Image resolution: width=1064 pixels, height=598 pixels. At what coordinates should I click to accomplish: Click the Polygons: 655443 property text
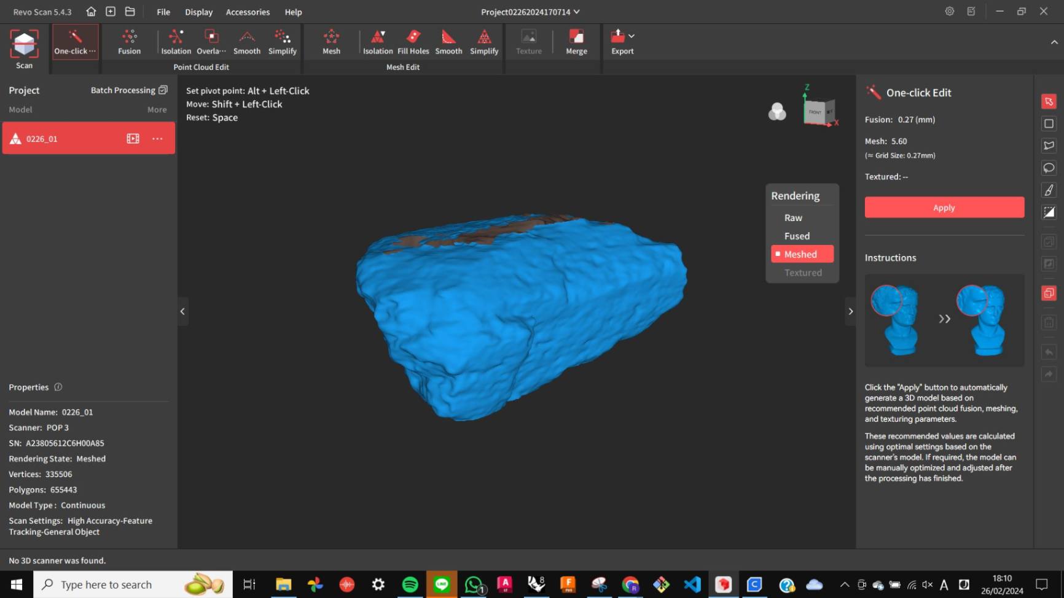43,490
